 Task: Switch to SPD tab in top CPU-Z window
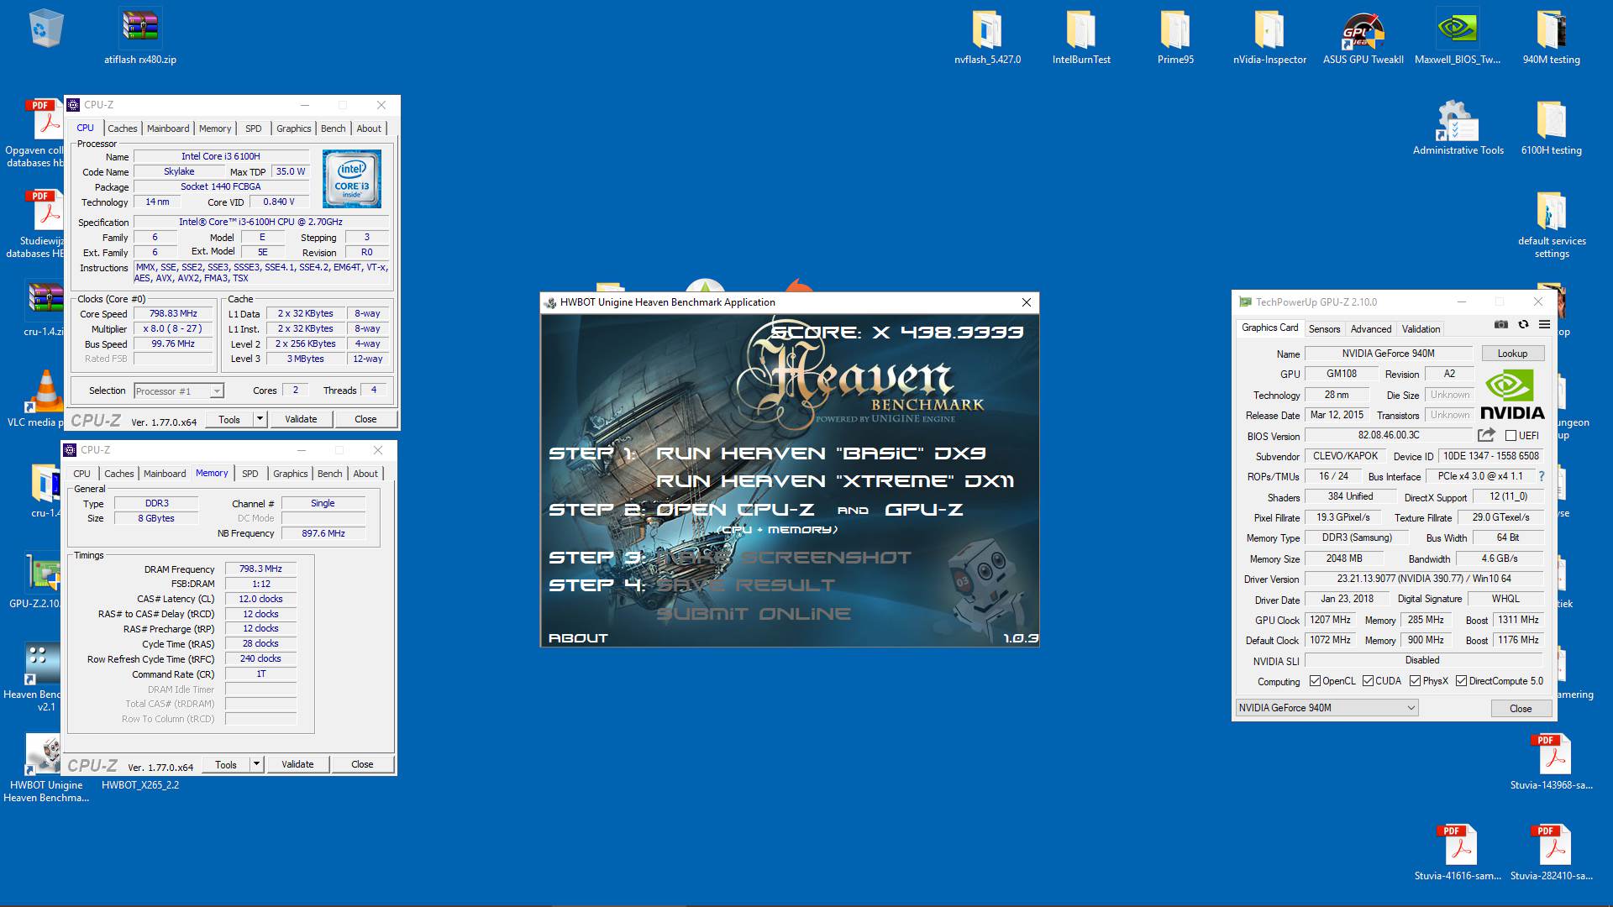[x=253, y=128]
